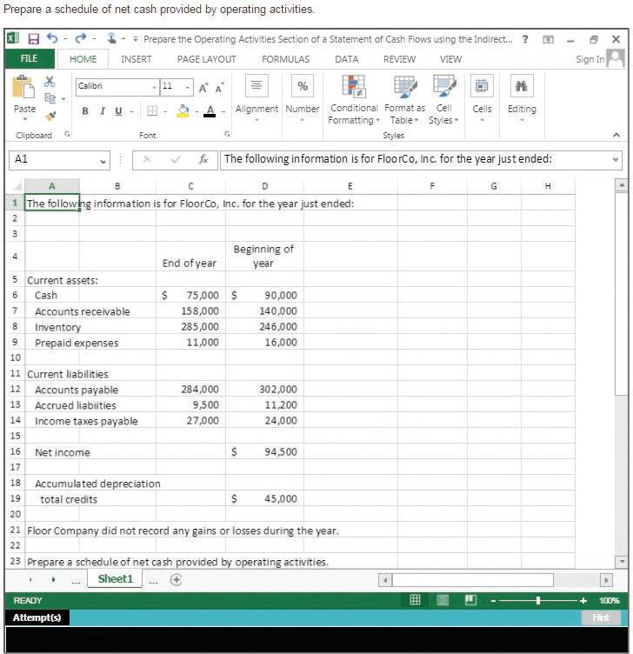Switch to the VIEW tab
This screenshot has width=633, height=654.
pos(450,59)
